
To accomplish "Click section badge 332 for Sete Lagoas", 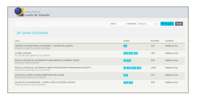I will coord(131,83).
